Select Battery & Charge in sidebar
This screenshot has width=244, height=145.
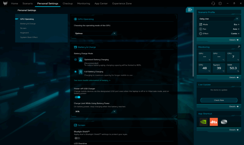coord(28,24)
